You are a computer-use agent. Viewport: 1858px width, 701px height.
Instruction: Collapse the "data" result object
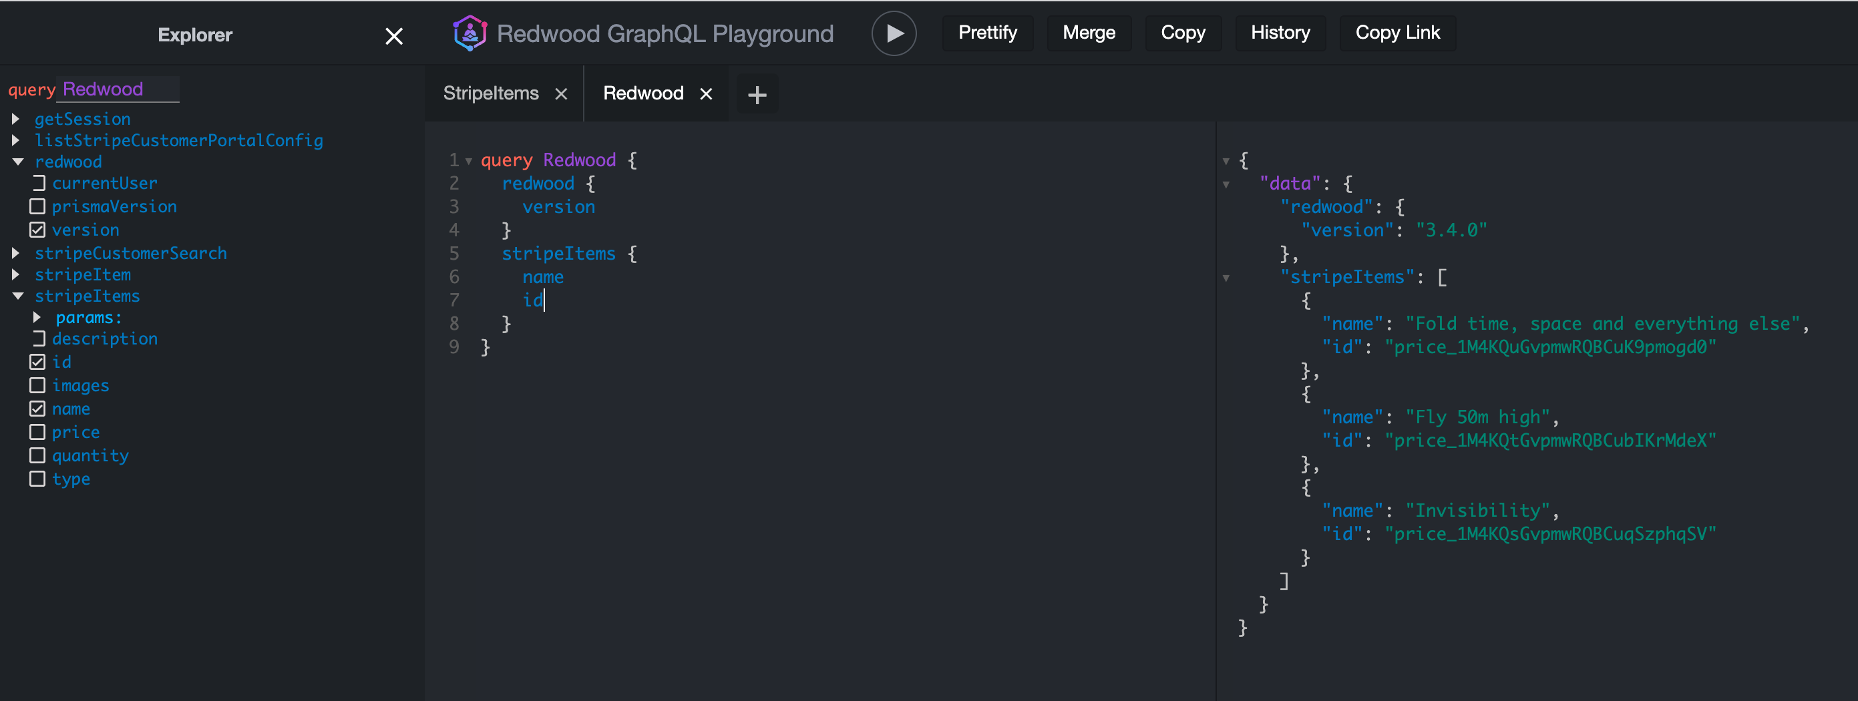[x=1226, y=185]
